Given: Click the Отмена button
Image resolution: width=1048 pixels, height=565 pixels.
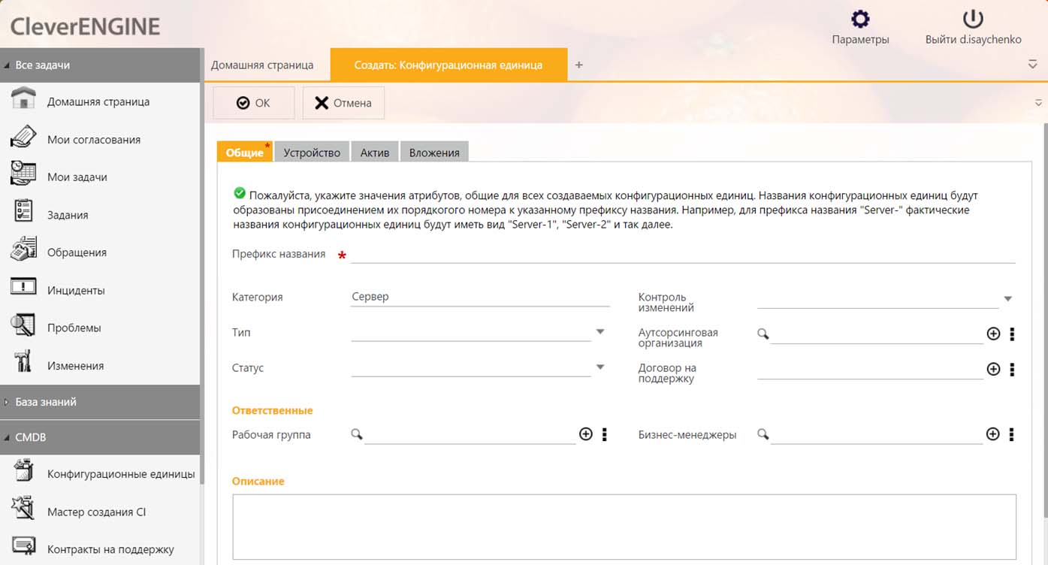Looking at the screenshot, I should [x=343, y=103].
